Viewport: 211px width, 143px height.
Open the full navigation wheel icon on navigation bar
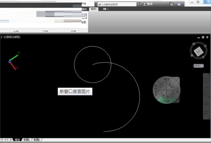(206, 80)
